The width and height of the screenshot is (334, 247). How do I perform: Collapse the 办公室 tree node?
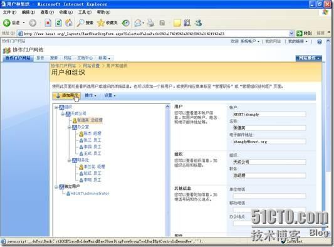tap(69, 127)
